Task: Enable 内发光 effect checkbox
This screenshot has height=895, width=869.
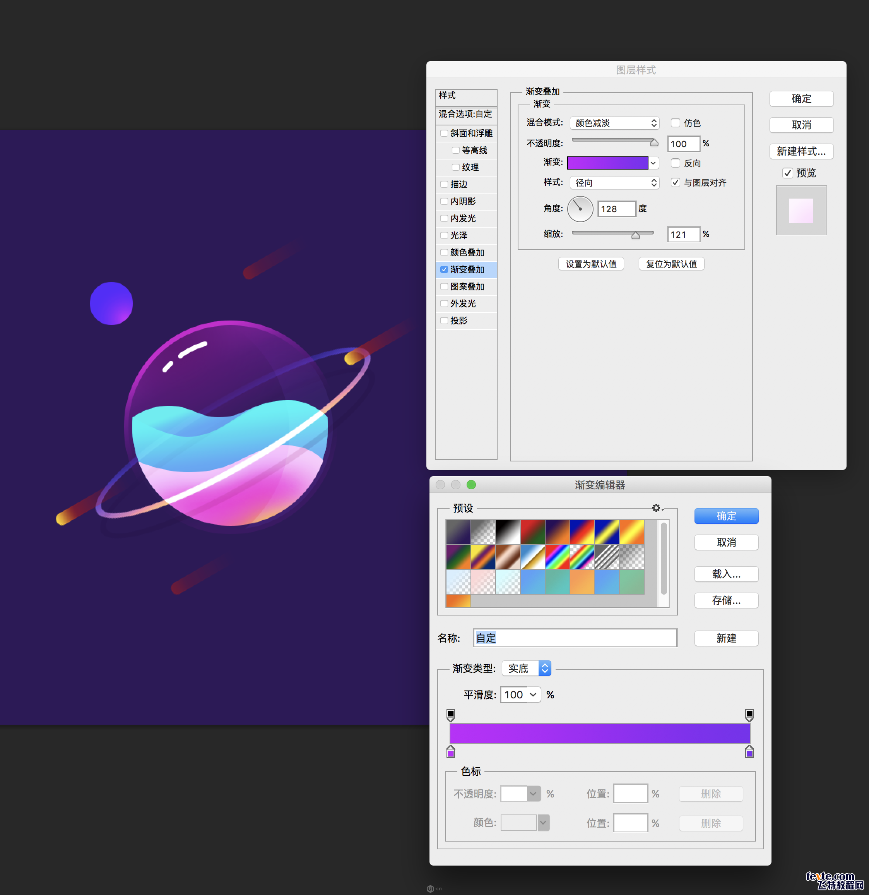Action: 444,218
